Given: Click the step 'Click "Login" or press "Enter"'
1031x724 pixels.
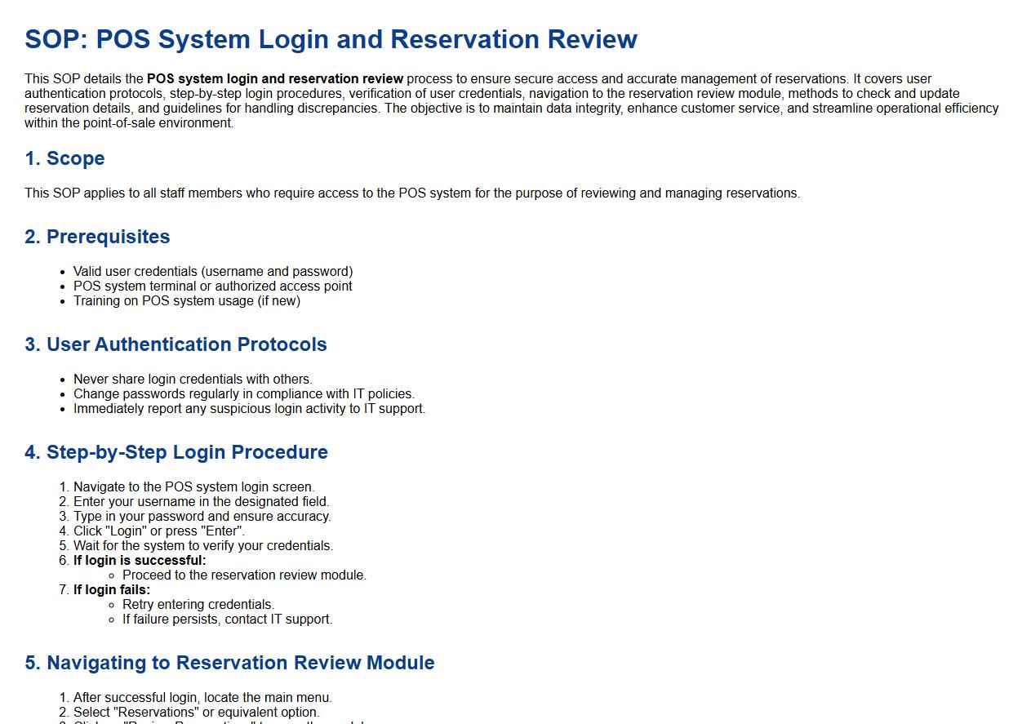Looking at the screenshot, I should coord(158,531).
